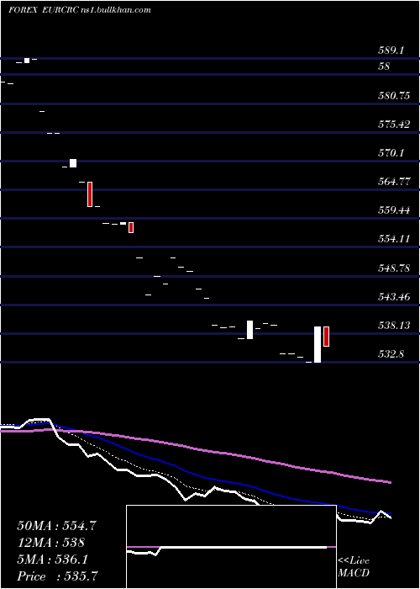Click the 532.8 price level label
Viewport: 420px width, 589px height.
click(391, 354)
